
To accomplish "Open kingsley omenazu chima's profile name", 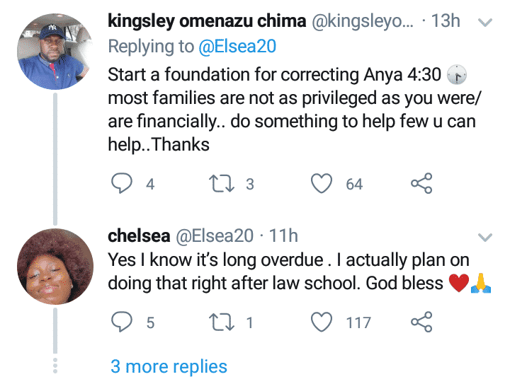I will (205, 21).
